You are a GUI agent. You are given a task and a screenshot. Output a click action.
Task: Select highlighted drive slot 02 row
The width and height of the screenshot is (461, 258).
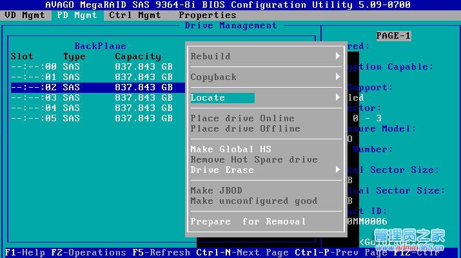click(97, 87)
